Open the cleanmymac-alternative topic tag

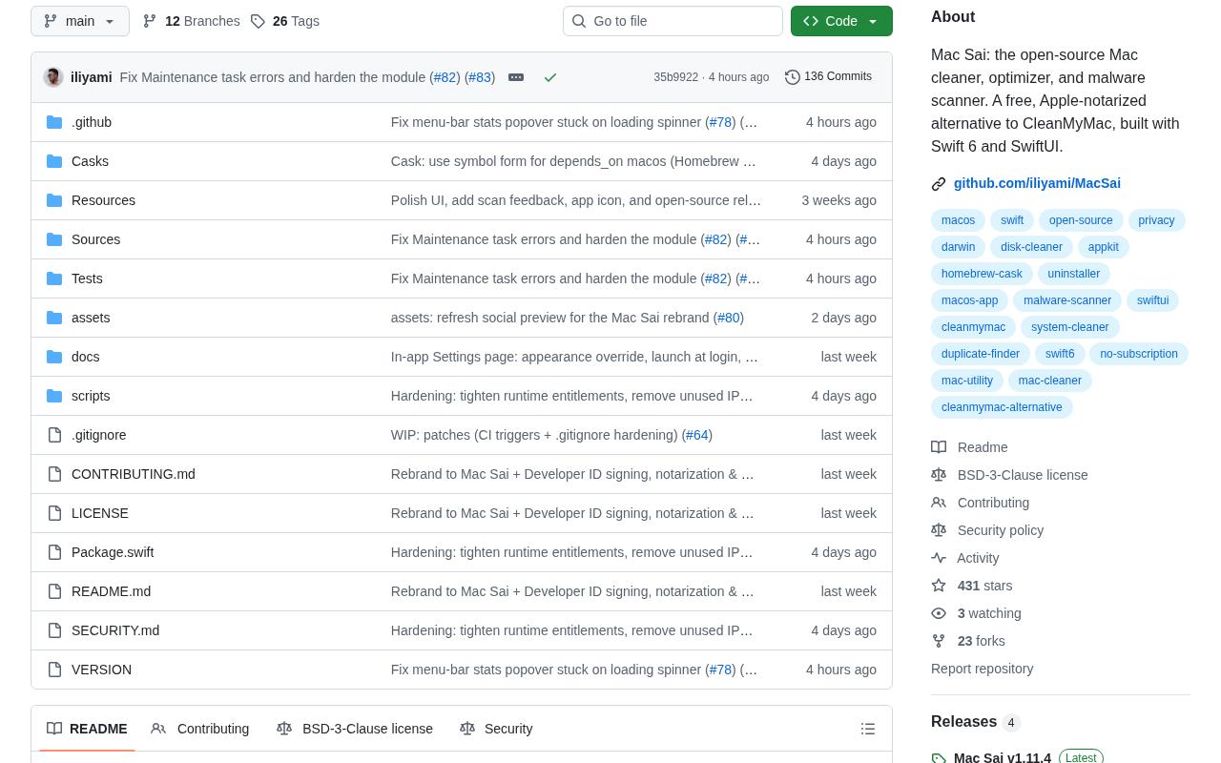tap(1002, 407)
